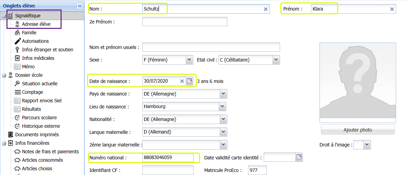This screenshot has height=175, width=408.
Task: Collapse the Onglets élève side panel
Action: (80, 6)
